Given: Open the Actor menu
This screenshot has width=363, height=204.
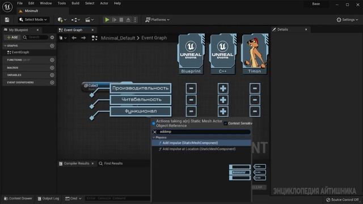Looking at the screenshot, I should coord(104,3).
